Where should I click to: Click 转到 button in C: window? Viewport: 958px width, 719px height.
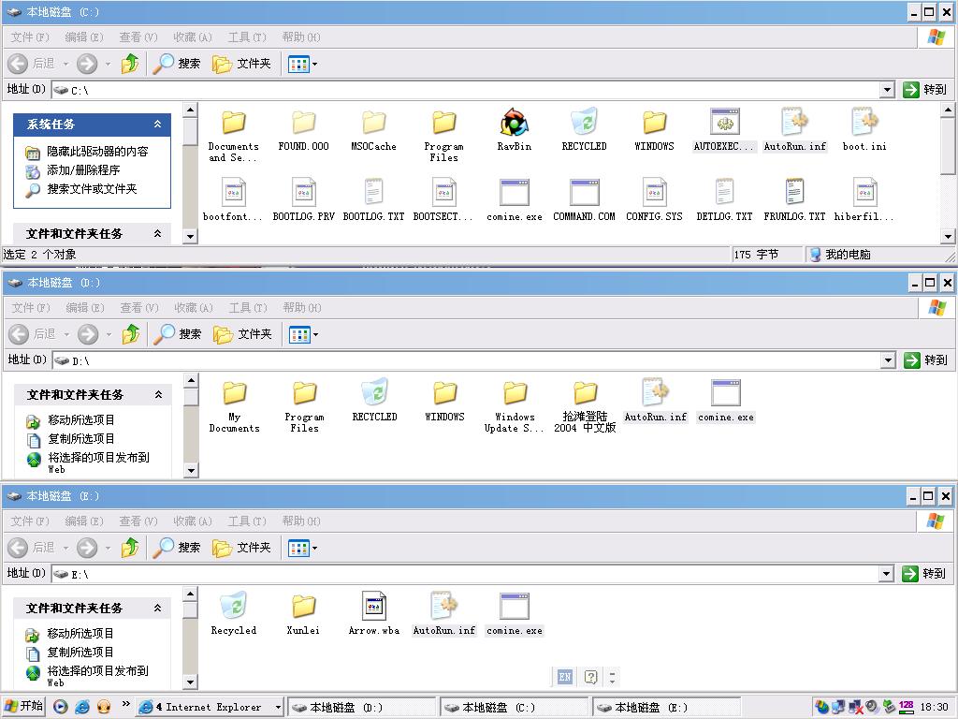pos(925,90)
